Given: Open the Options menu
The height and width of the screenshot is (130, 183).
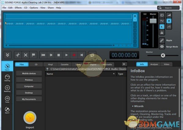Looking at the screenshot, I should pos(34,8).
